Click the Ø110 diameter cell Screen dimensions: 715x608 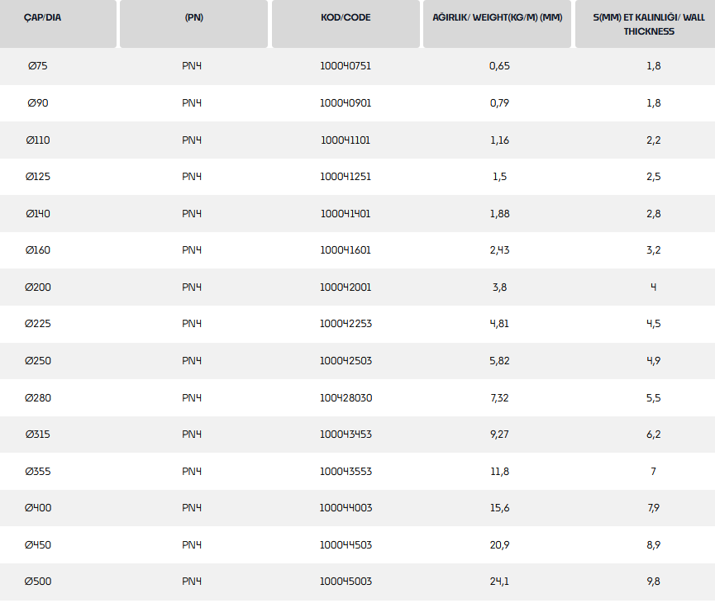(x=37, y=140)
